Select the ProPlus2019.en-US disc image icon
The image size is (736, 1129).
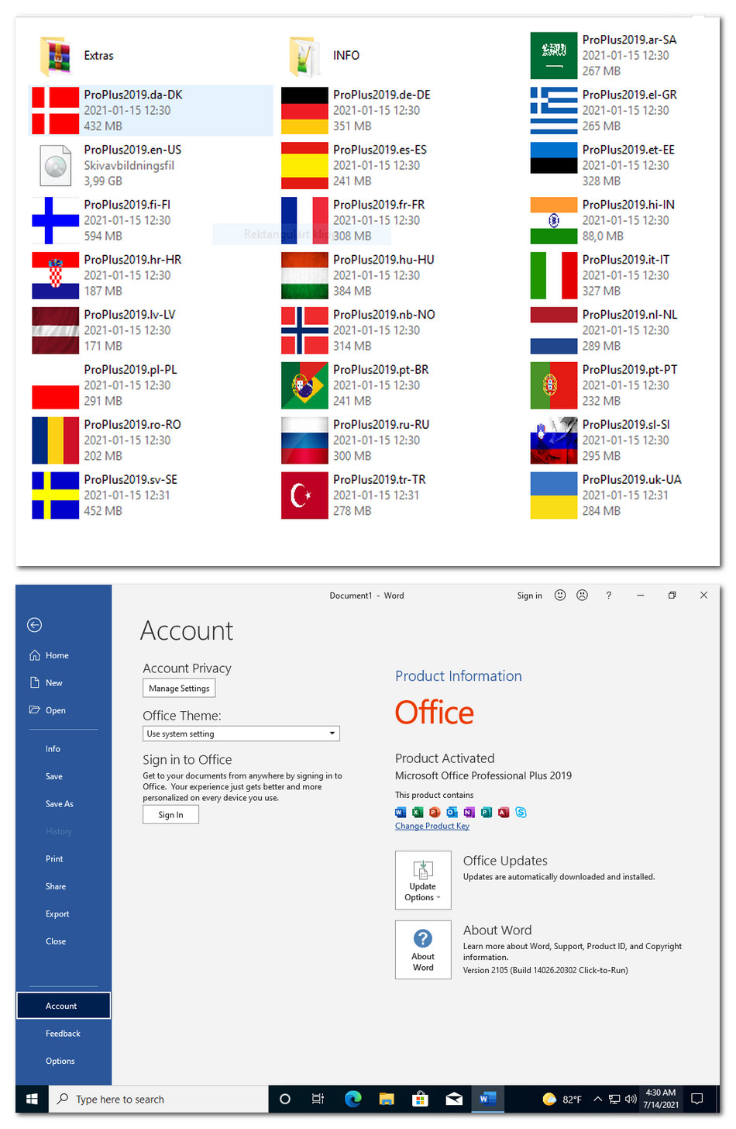pyautogui.click(x=56, y=166)
